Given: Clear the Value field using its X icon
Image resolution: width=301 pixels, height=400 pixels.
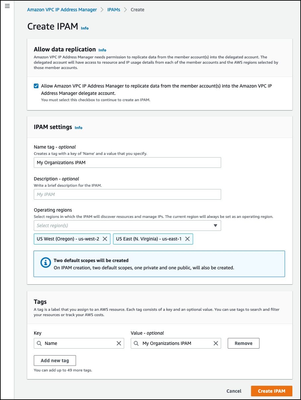Looking at the screenshot, I should tap(216, 343).
